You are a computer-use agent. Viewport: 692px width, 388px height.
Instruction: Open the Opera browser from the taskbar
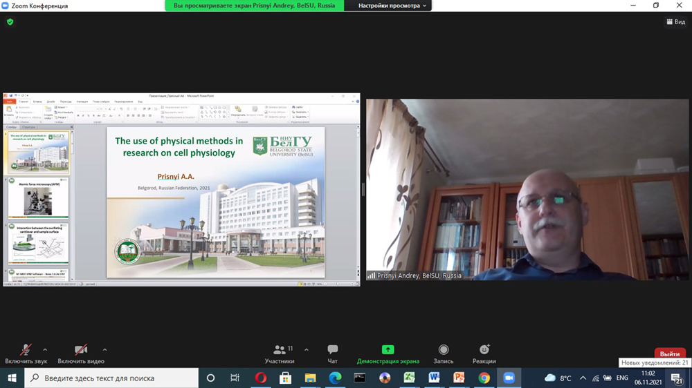pos(261,378)
